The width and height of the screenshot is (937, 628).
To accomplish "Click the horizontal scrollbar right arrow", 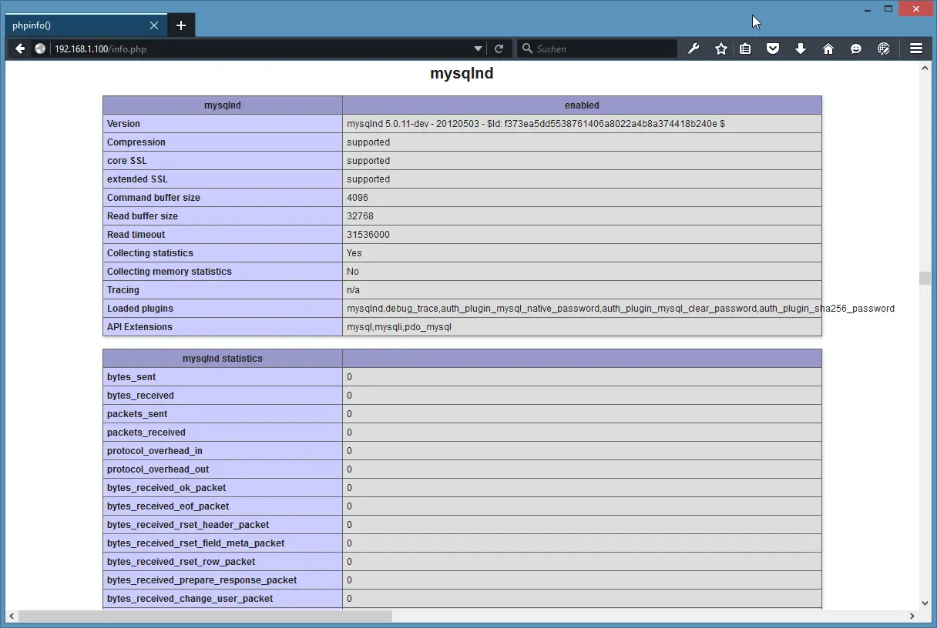I will pos(912,616).
